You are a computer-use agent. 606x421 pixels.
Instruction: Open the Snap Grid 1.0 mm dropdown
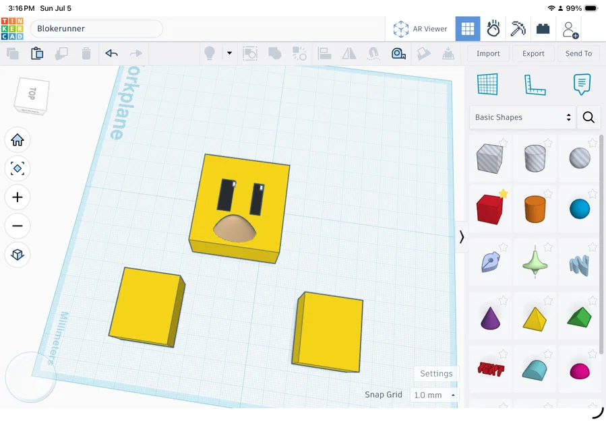tap(435, 395)
